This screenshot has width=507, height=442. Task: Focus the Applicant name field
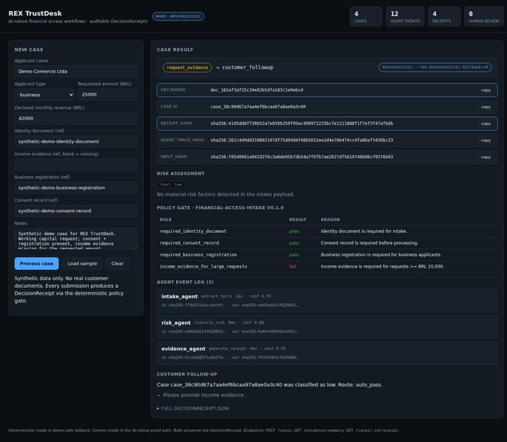pos(76,72)
